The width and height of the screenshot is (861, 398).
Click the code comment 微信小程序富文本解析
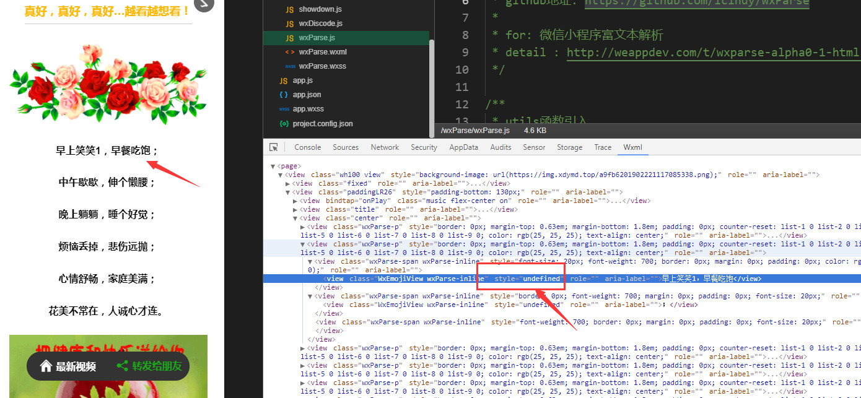pos(601,35)
